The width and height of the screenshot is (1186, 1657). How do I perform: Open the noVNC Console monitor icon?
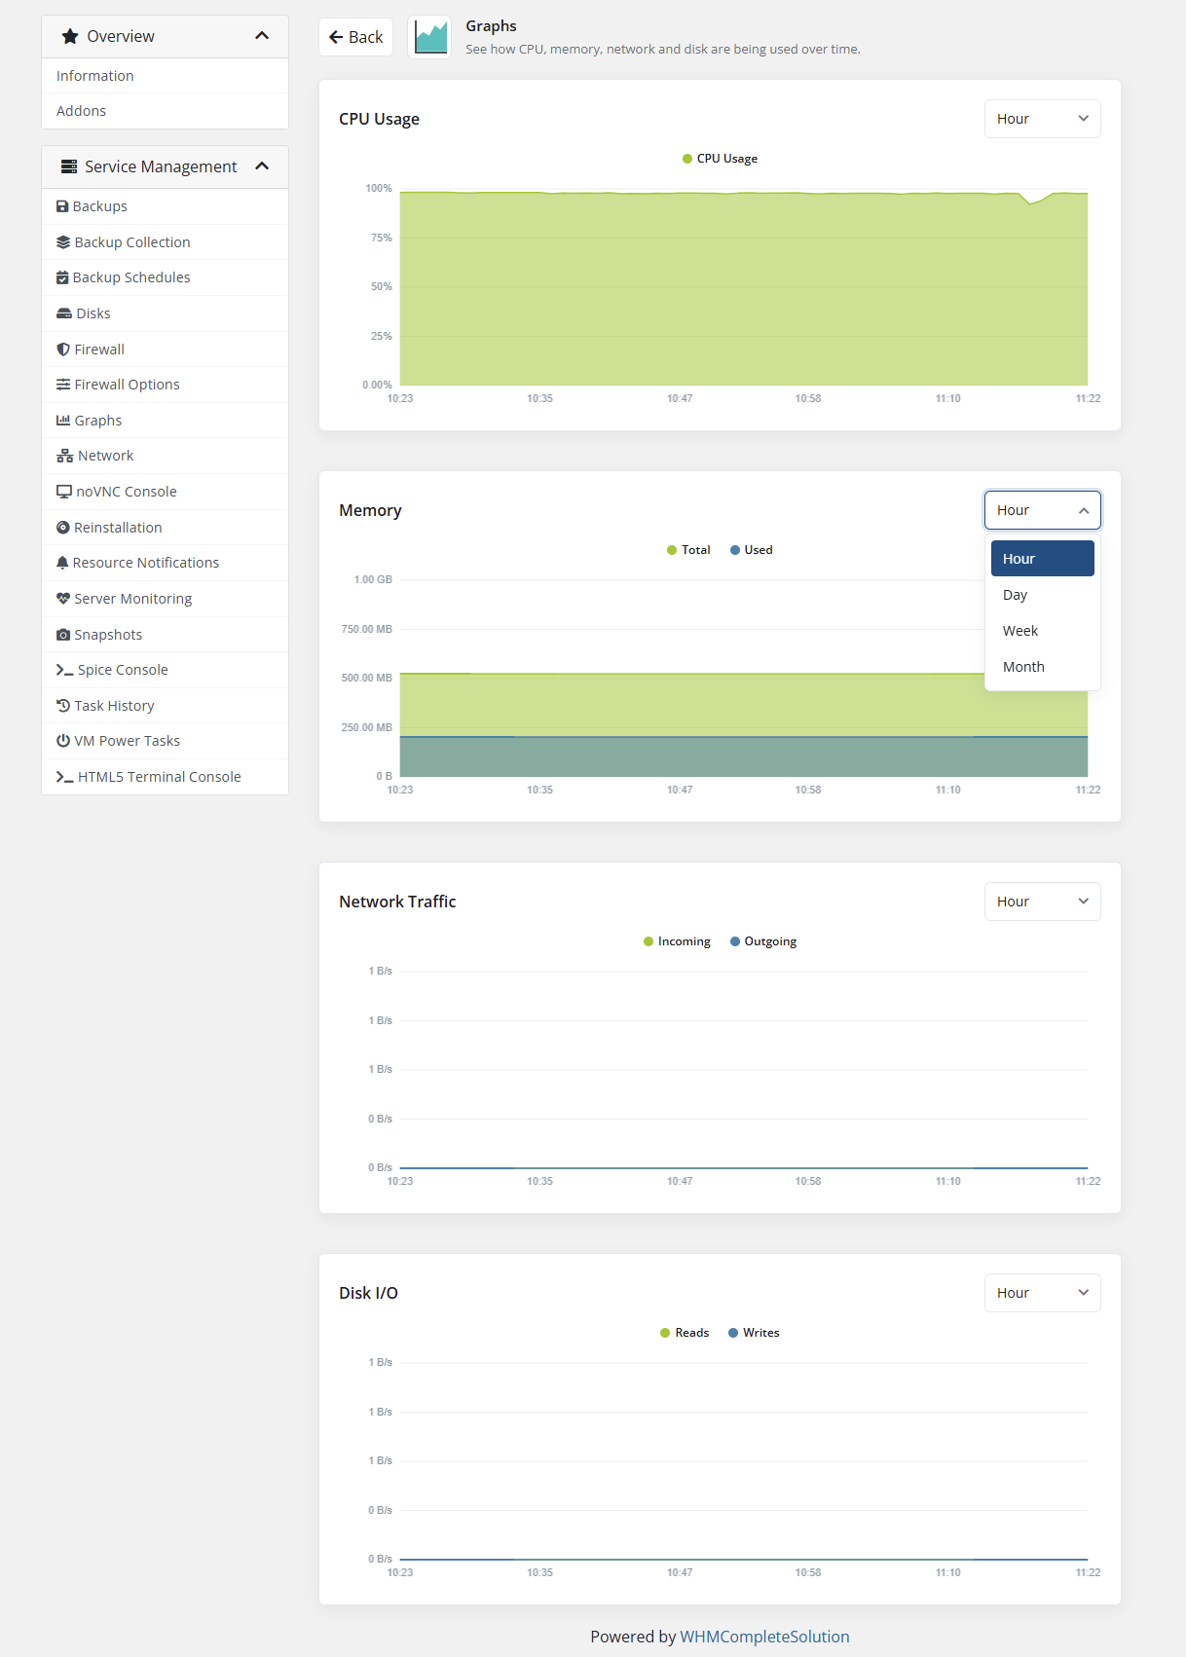pyautogui.click(x=64, y=492)
